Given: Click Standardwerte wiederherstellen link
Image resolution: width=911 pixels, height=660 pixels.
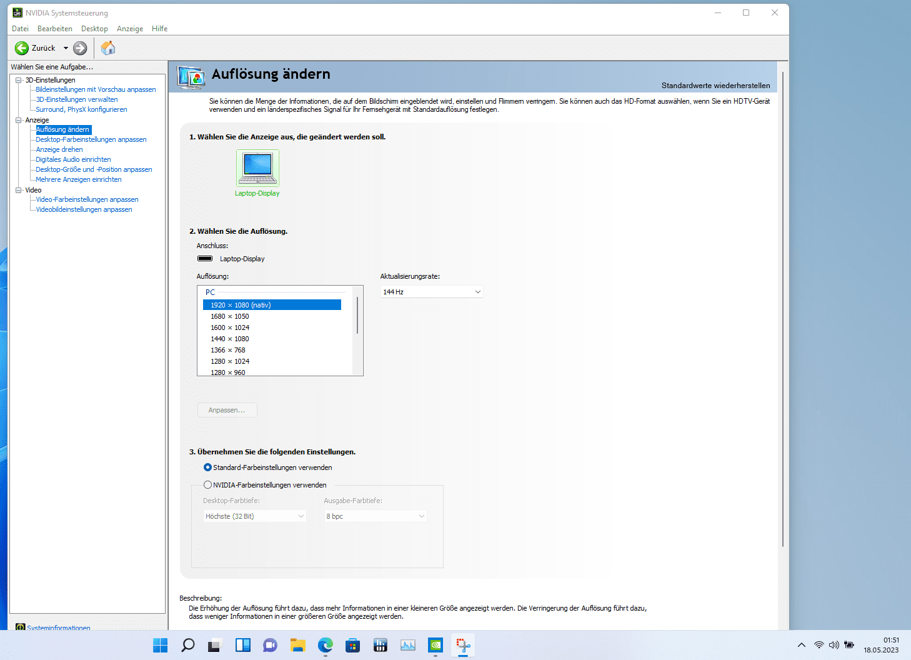Looking at the screenshot, I should [x=715, y=86].
